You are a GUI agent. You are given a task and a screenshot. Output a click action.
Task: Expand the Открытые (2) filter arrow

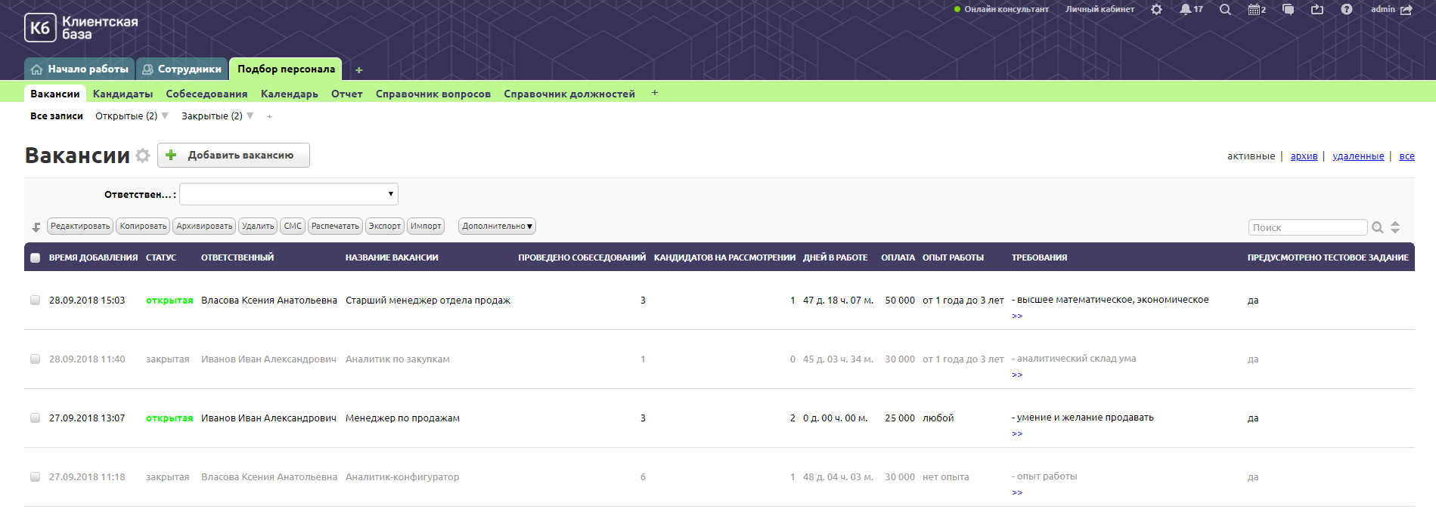[165, 116]
